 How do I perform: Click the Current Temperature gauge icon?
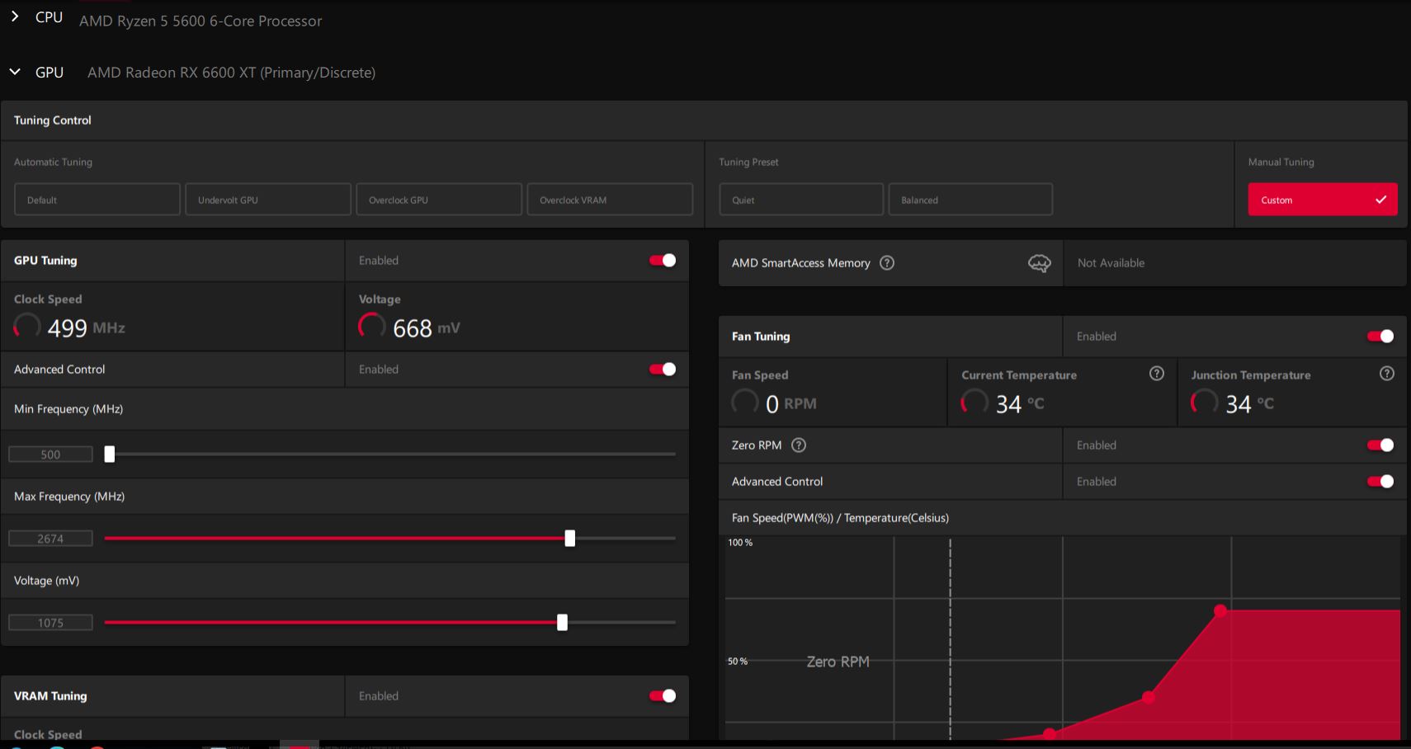974,402
